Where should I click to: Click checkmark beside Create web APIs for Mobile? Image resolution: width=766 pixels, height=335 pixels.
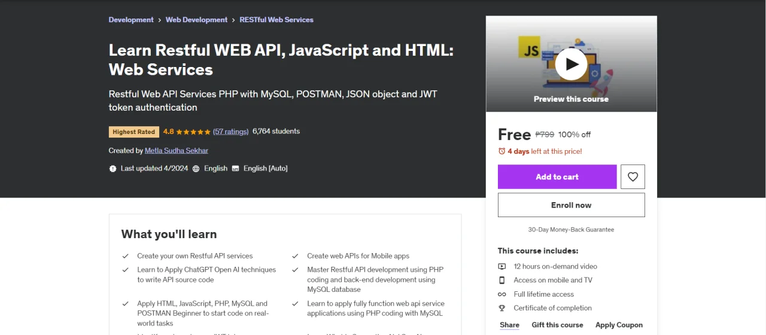click(x=296, y=255)
